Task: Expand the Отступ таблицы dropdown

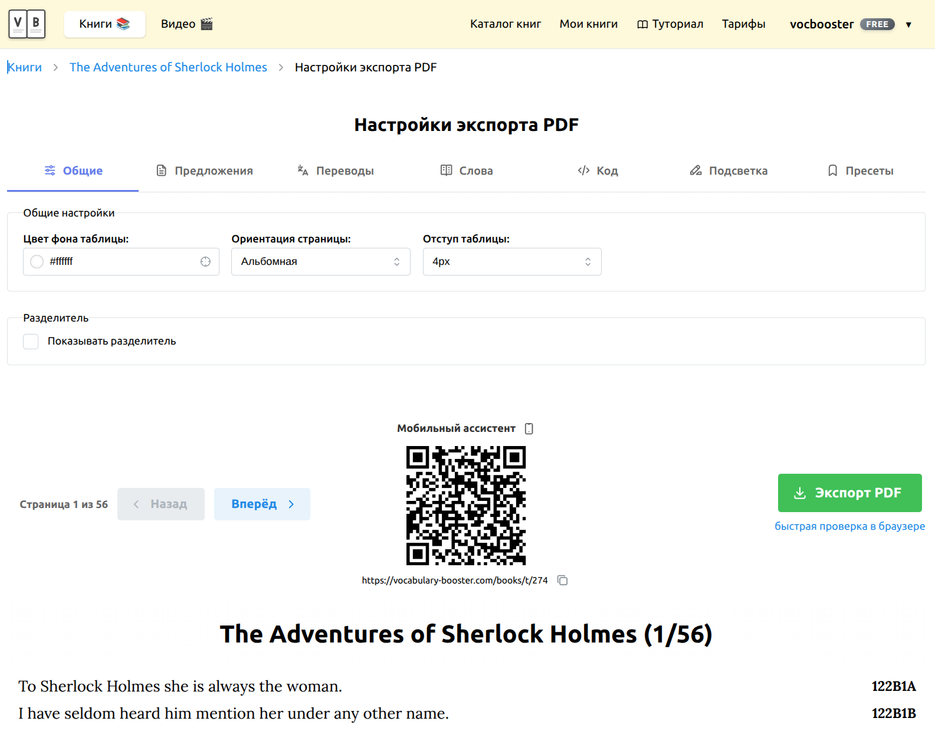Action: coord(511,262)
